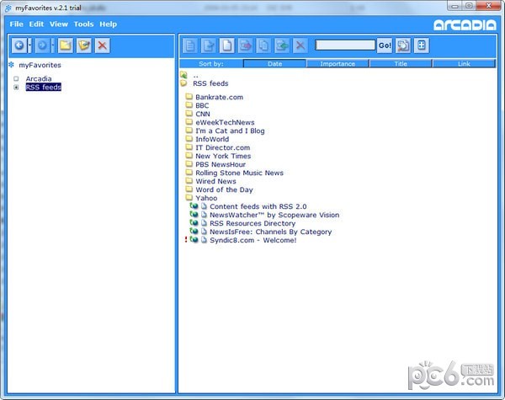
Task: Click red importance mark beside Syndic8.com
Action: pyautogui.click(x=186, y=239)
